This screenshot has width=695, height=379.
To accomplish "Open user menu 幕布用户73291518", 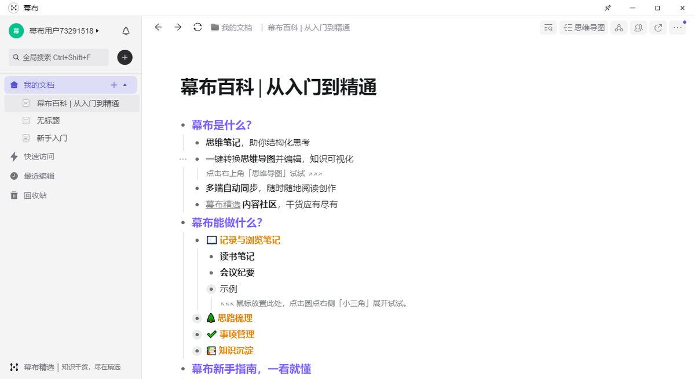I will 64,31.
